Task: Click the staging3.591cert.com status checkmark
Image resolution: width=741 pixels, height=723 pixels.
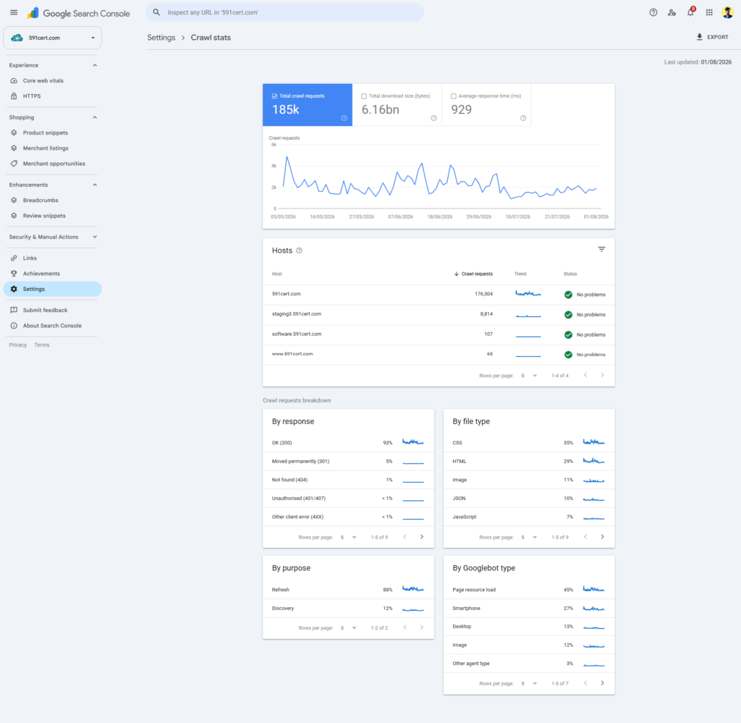Action: pos(568,315)
